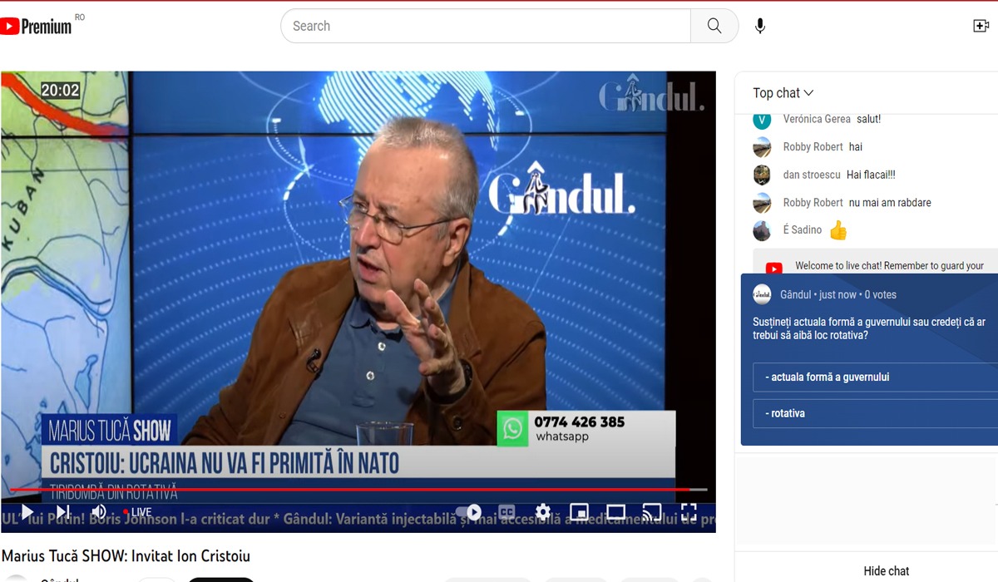The height and width of the screenshot is (582, 998).
Task: Click the video title Marius Tucă SHOW
Action: (x=126, y=555)
